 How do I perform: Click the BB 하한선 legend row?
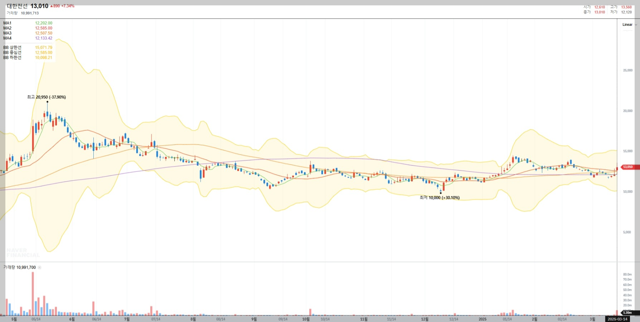point(28,57)
